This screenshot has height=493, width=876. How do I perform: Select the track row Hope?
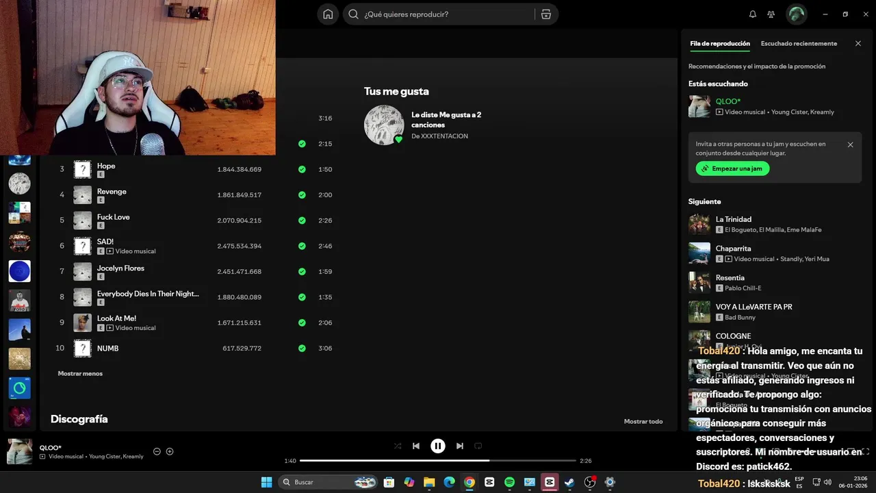pos(196,169)
